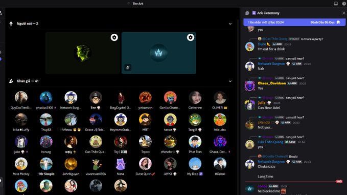Select JAYKII's avatar in the audience

click(x=170, y=164)
